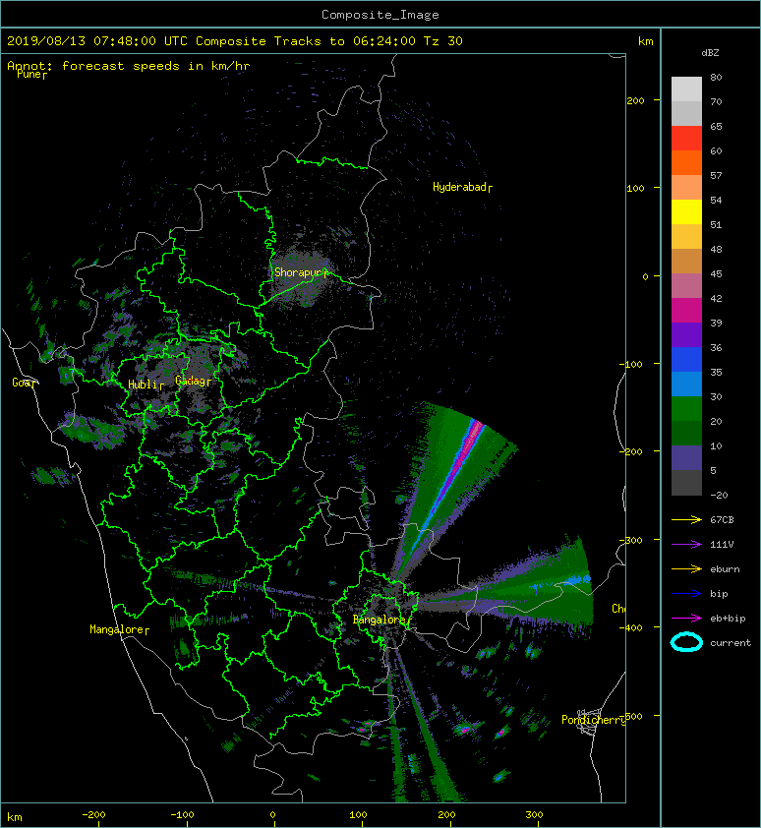The height and width of the screenshot is (828, 761).
Task: Select the gold swatch between 51 and 48
Action: 686,237
